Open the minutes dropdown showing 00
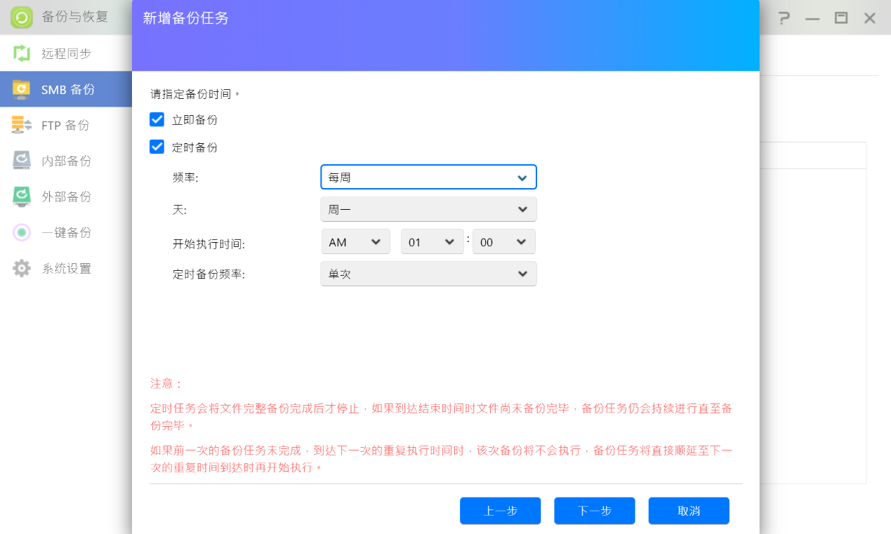Viewport: 891px width, 534px height. 503,242
